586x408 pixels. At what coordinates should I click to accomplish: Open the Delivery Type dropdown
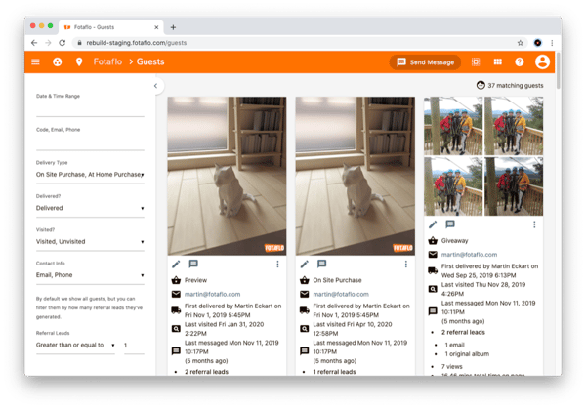[90, 175]
